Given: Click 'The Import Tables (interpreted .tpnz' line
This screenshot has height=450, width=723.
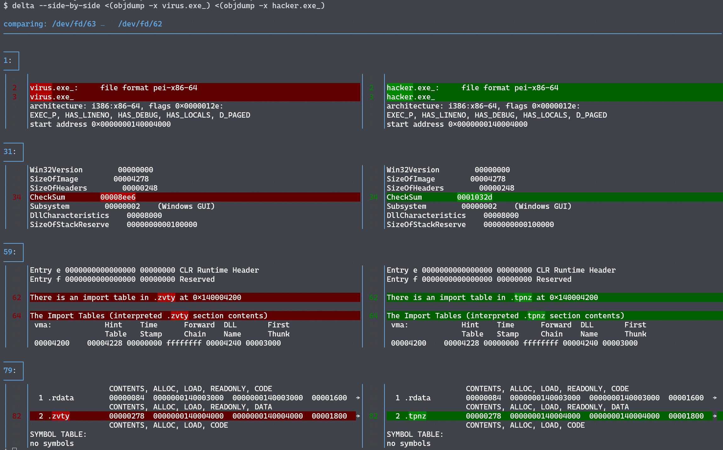Looking at the screenshot, I should pyautogui.click(x=554, y=316).
